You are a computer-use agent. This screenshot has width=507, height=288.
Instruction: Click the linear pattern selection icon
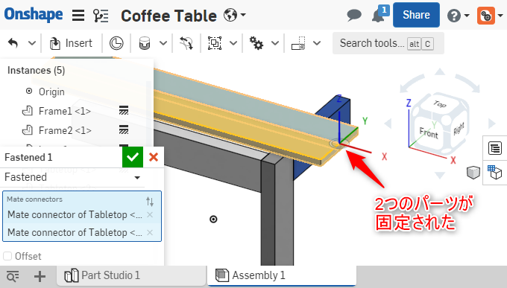pyautogui.click(x=215, y=43)
